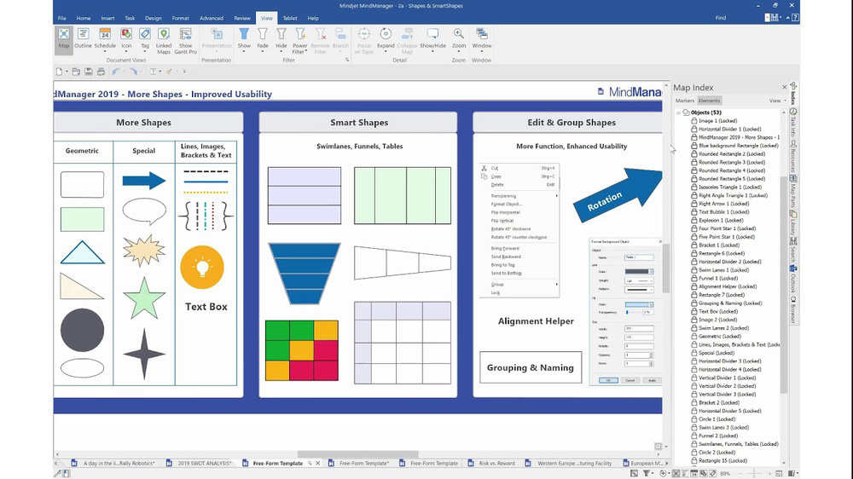Image resolution: width=853 pixels, height=479 pixels.
Task: Open Linked Maps view
Action: 164,41
